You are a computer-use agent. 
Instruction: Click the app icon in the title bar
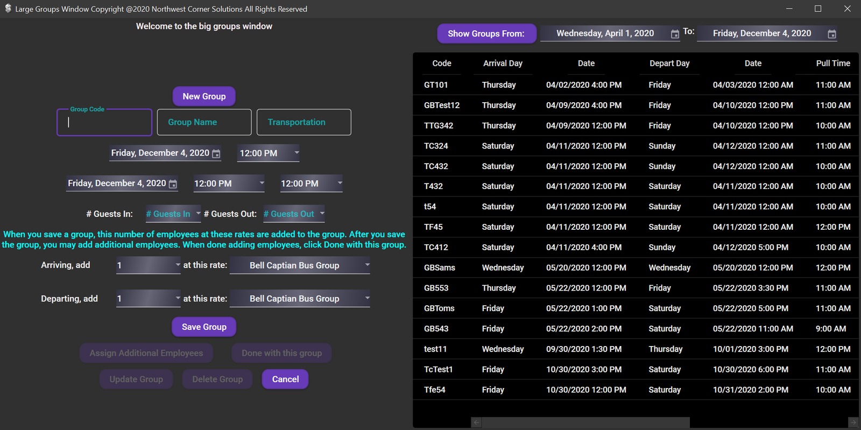8,9
